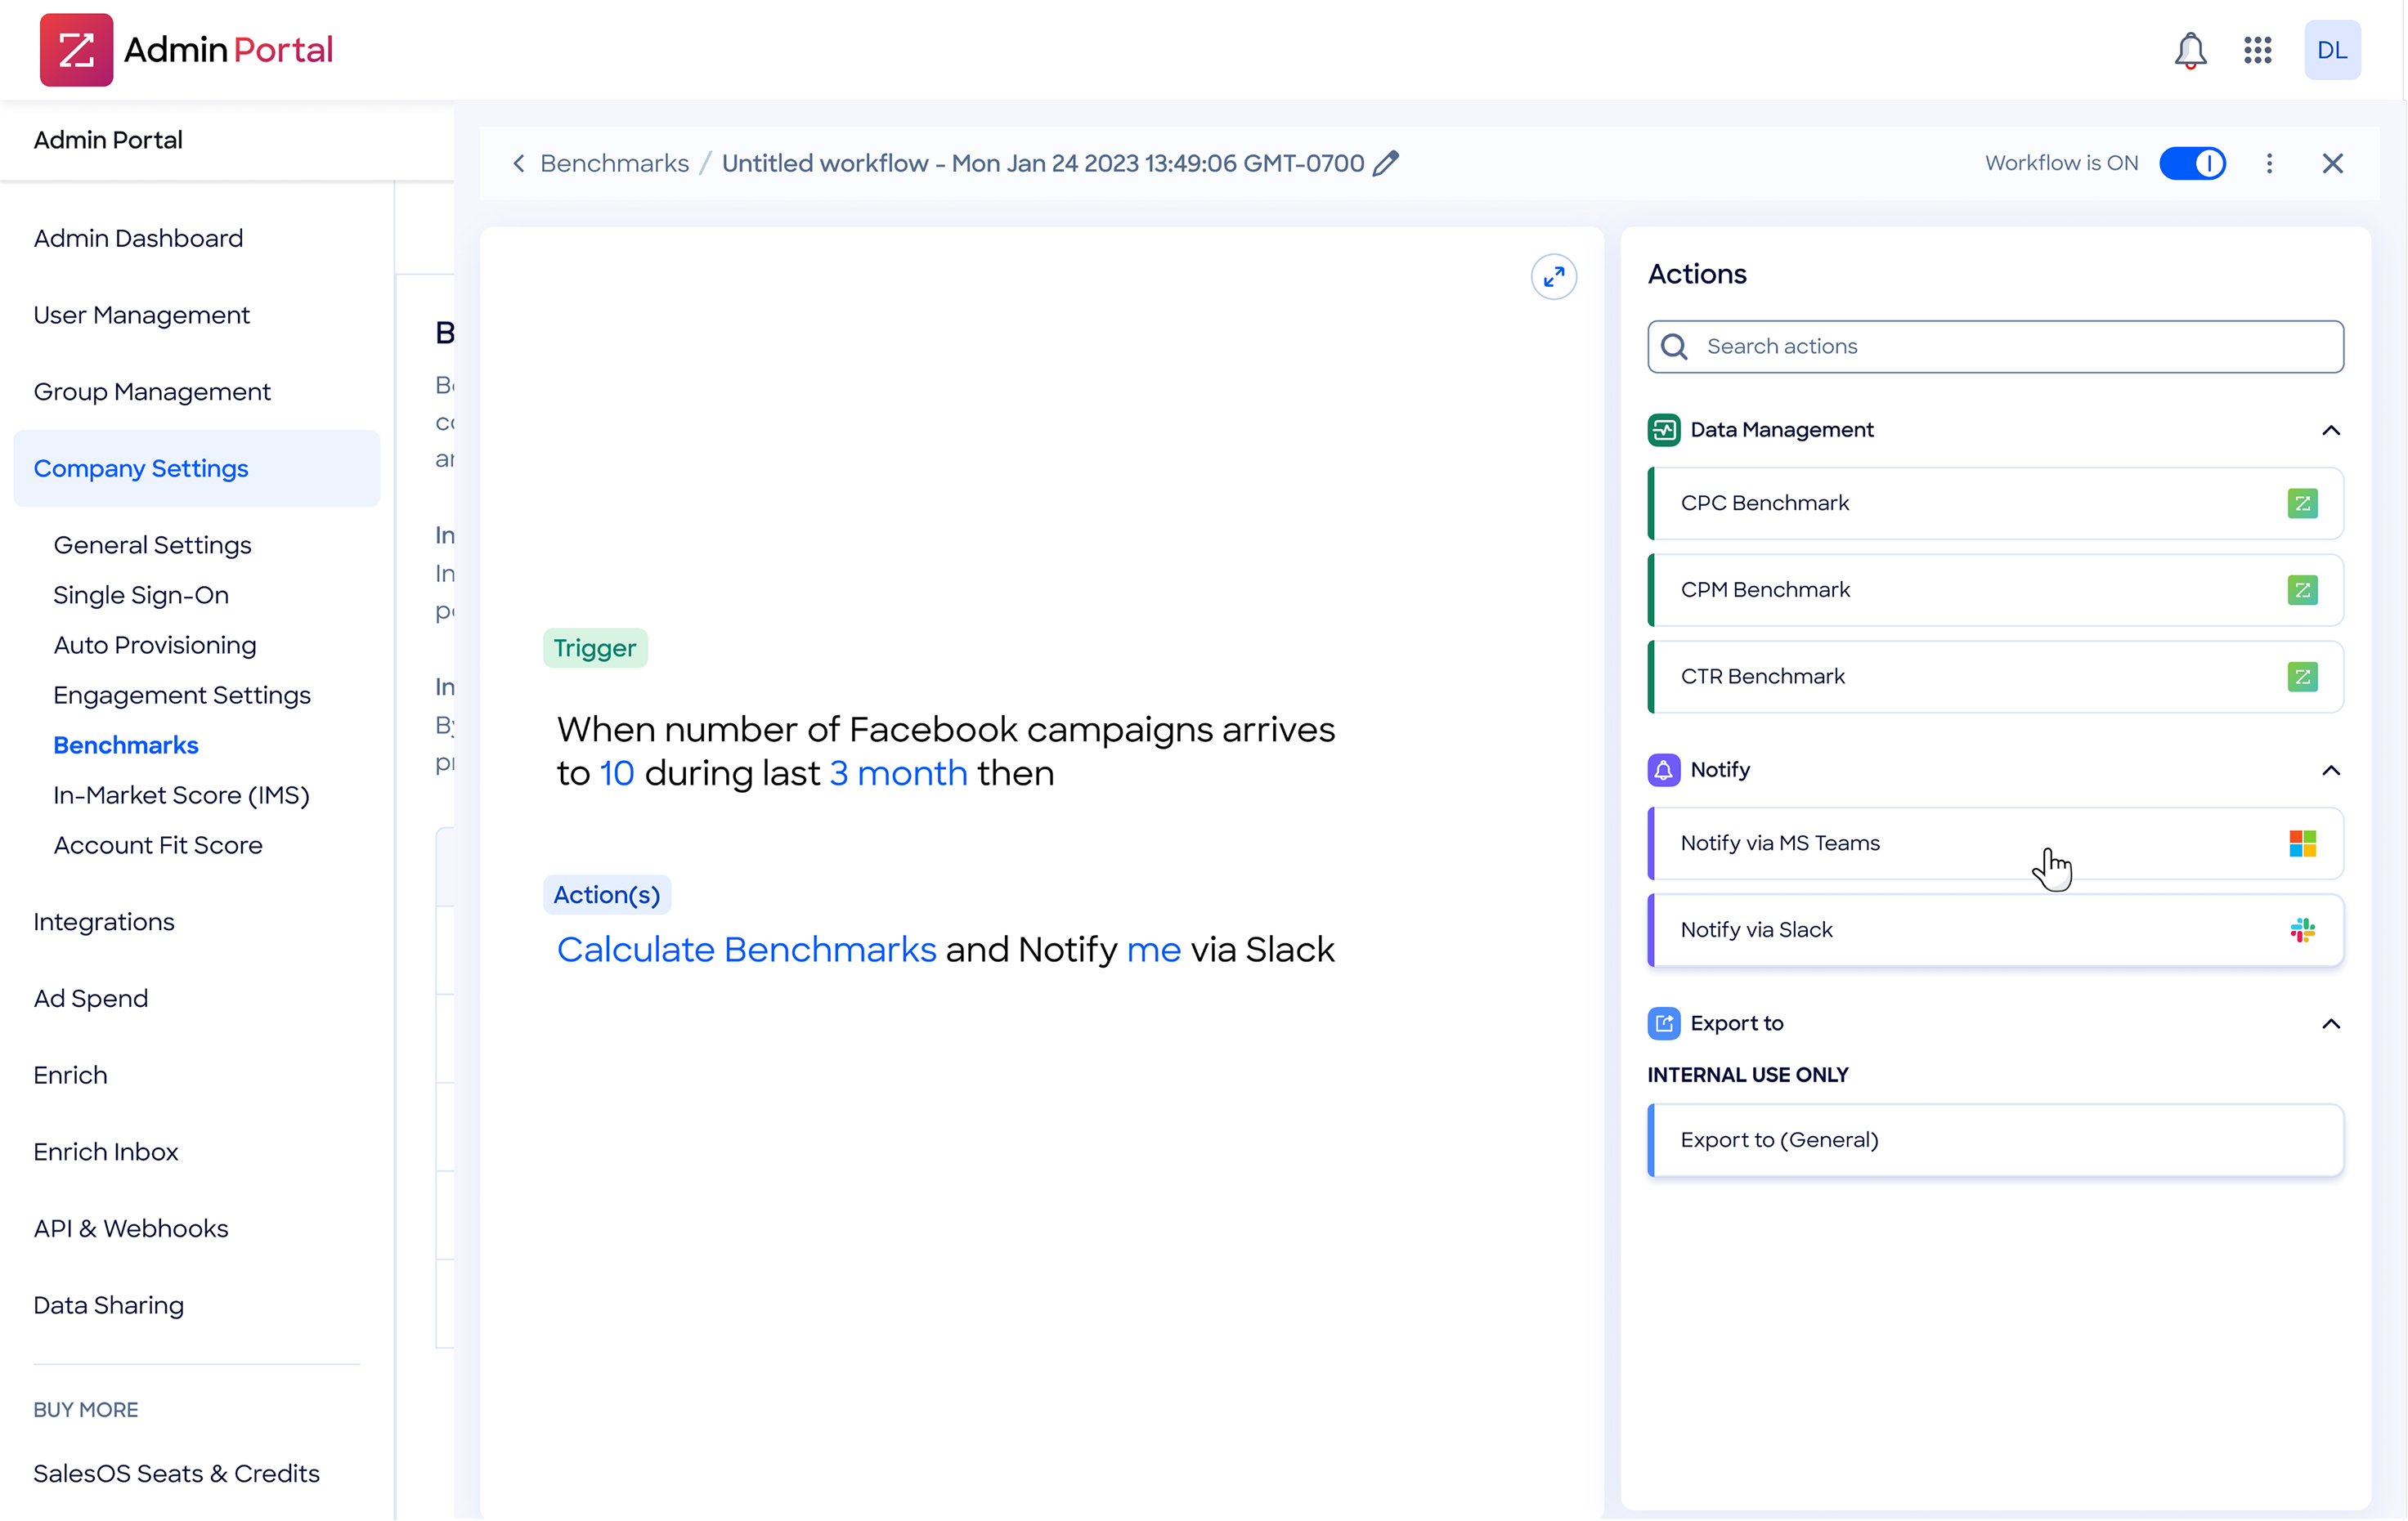2408x1521 pixels.
Task: Select In-Market Score (IMS) submenu item
Action: pyautogui.click(x=181, y=795)
